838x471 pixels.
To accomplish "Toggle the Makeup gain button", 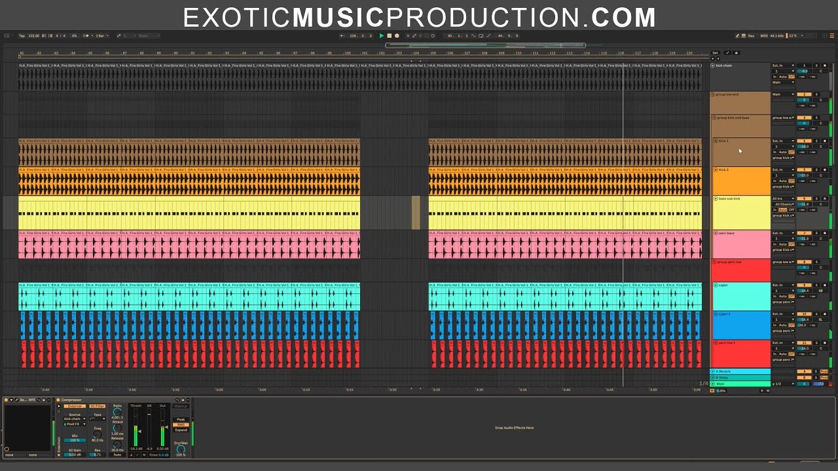I will [181, 406].
